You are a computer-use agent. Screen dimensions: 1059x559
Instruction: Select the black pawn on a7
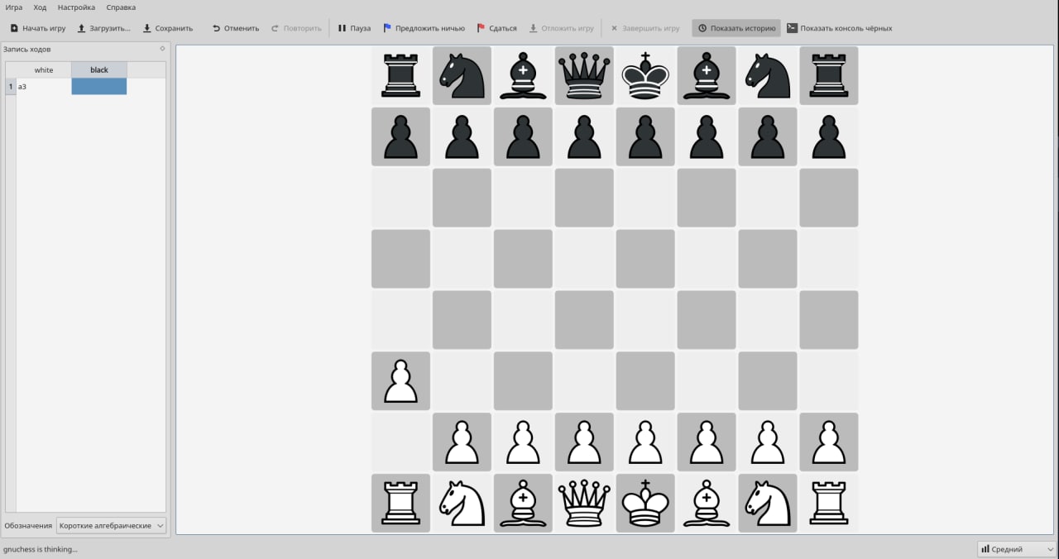pos(400,136)
